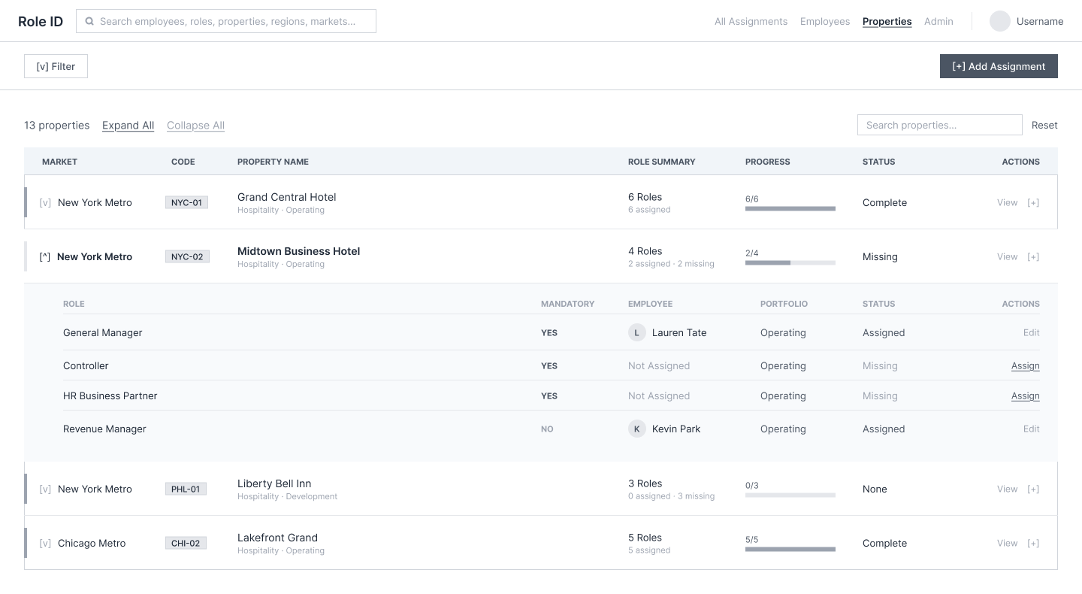Click the CHI-02 code badge

pos(186,543)
